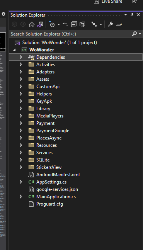143x250 pixels.
Task: Click the Collapse All icon
Action: tap(74, 24)
